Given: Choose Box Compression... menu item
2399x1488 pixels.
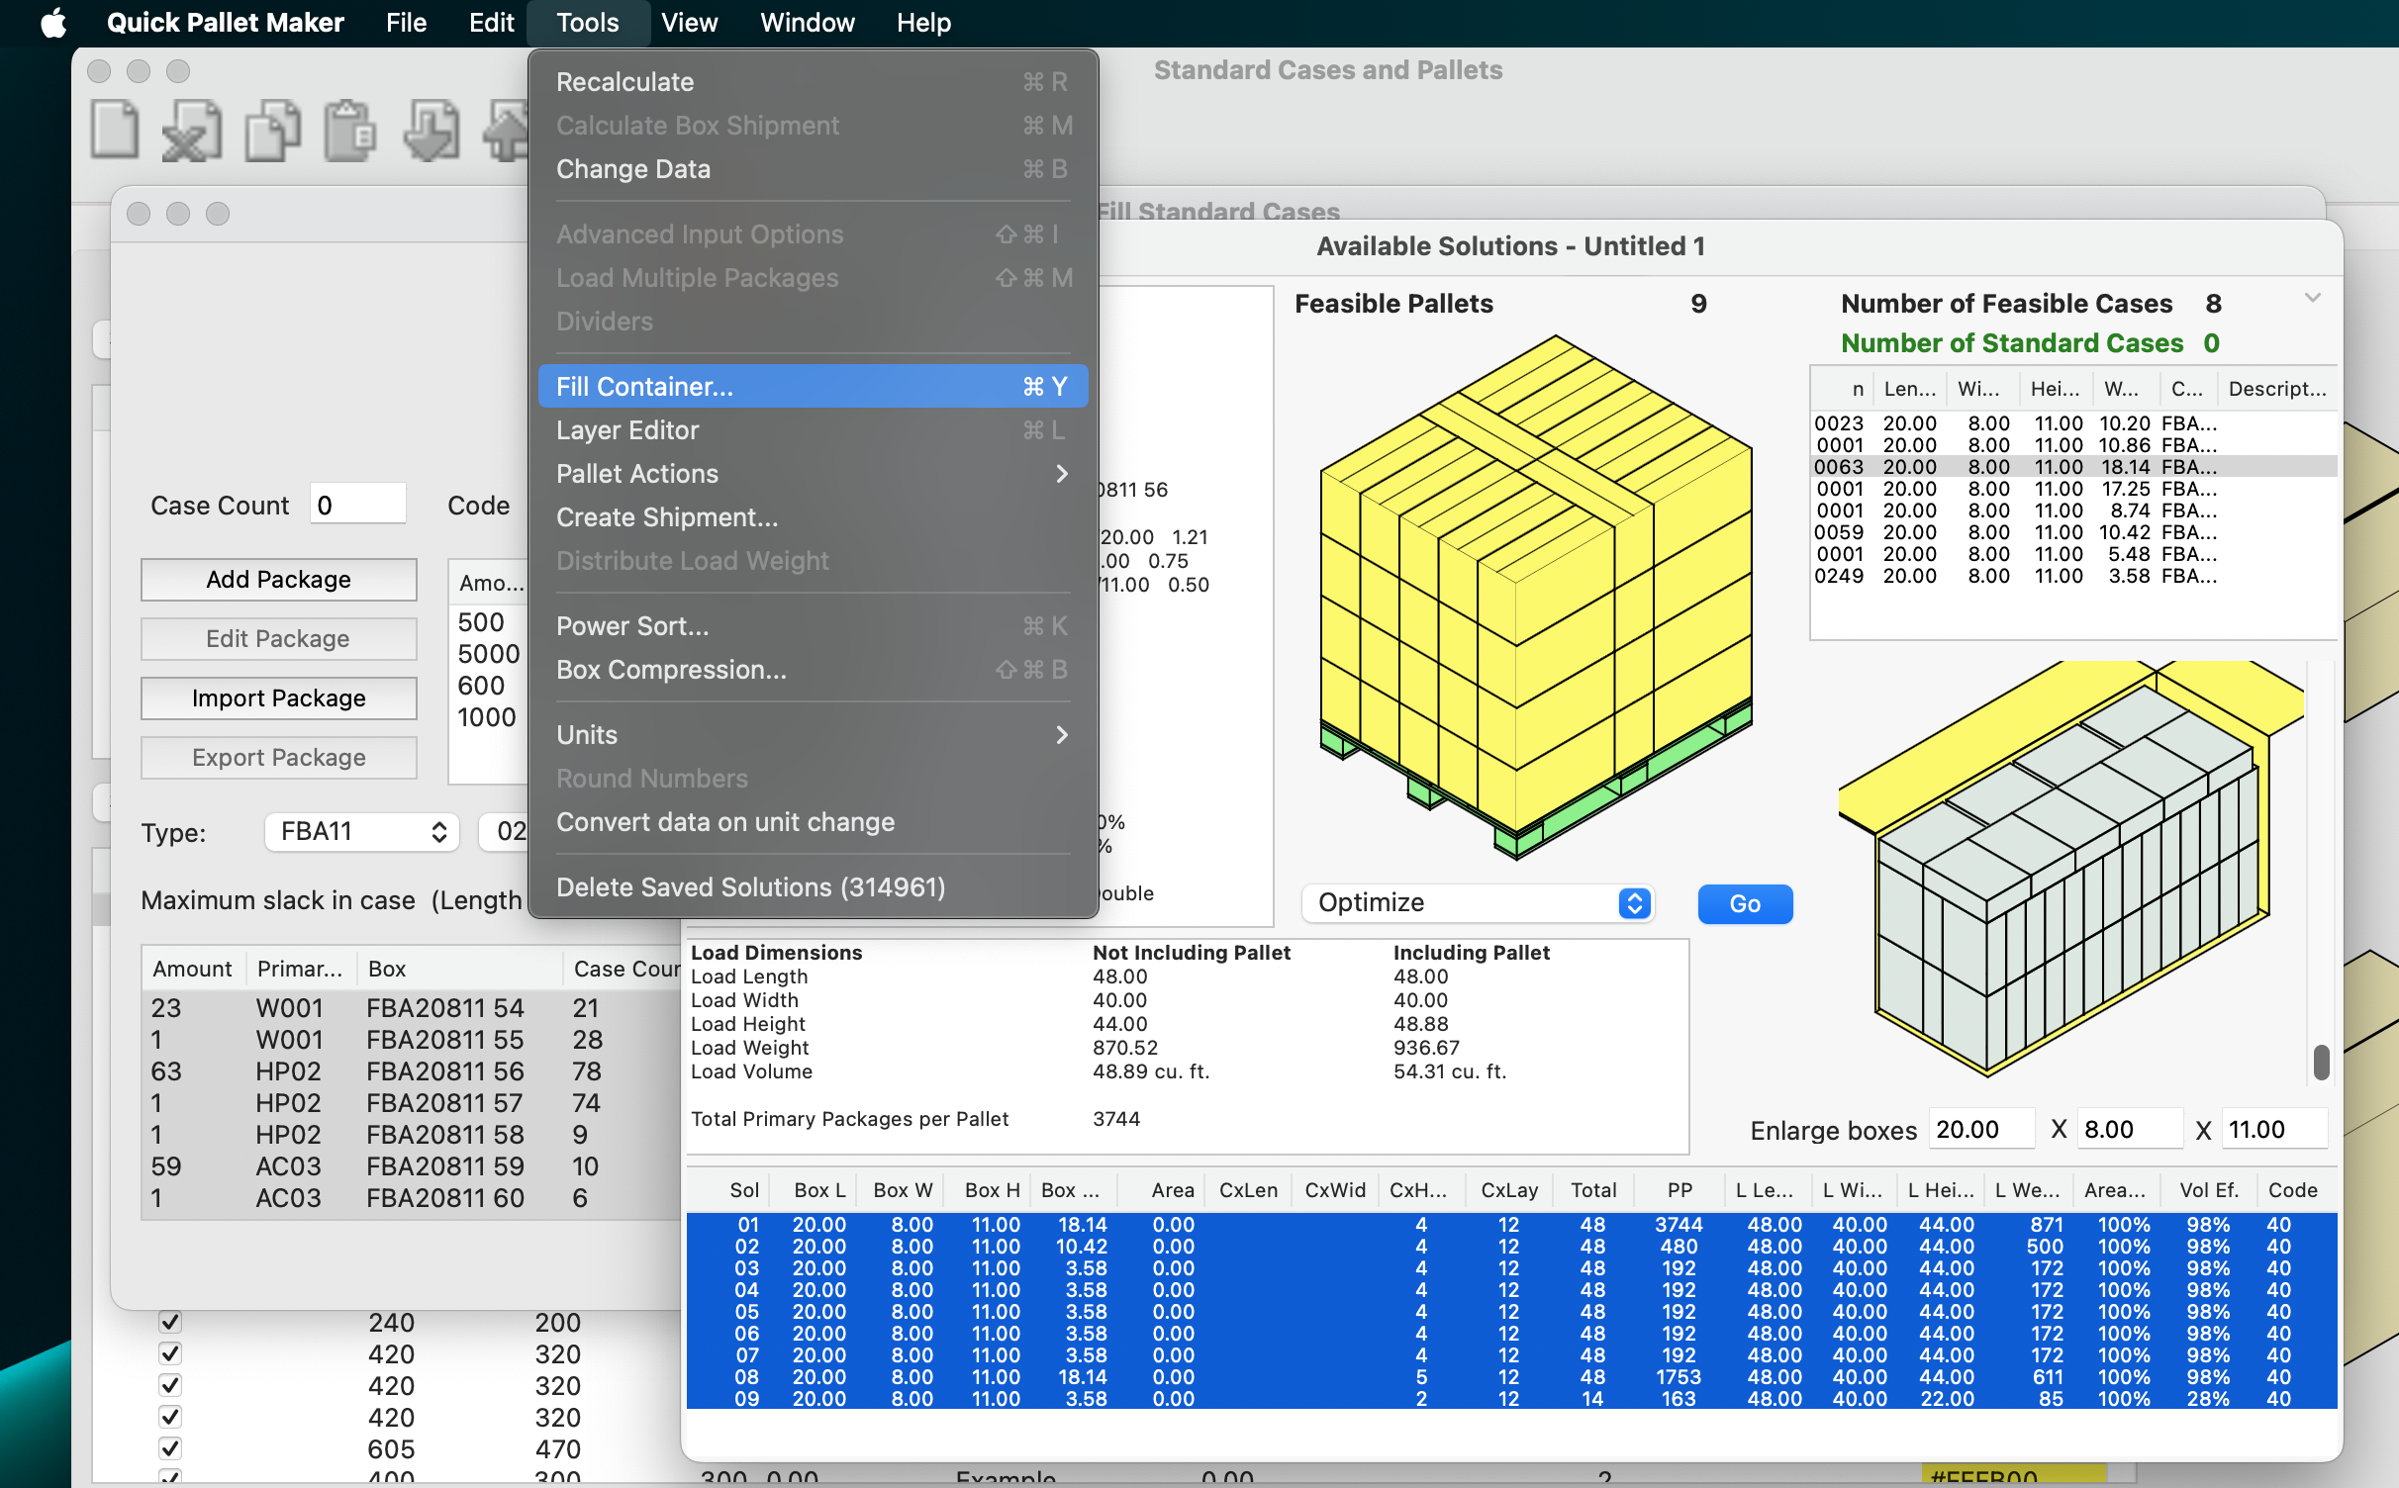Looking at the screenshot, I should [x=813, y=670].
